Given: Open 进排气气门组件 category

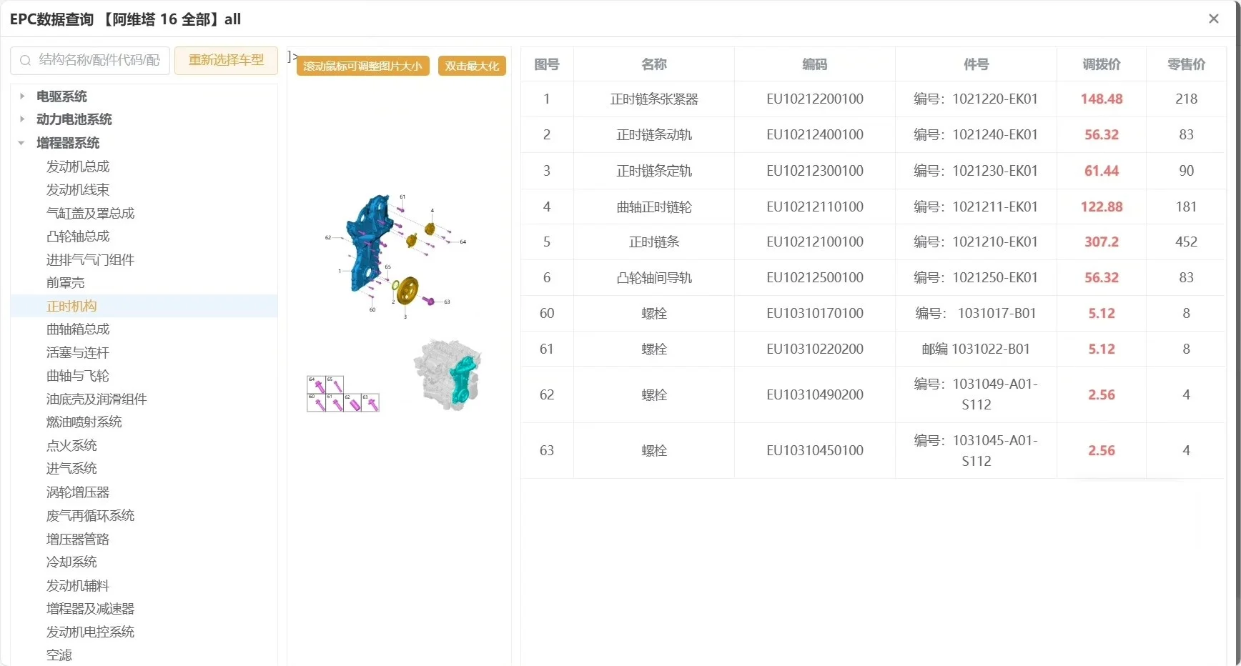Looking at the screenshot, I should pos(90,259).
